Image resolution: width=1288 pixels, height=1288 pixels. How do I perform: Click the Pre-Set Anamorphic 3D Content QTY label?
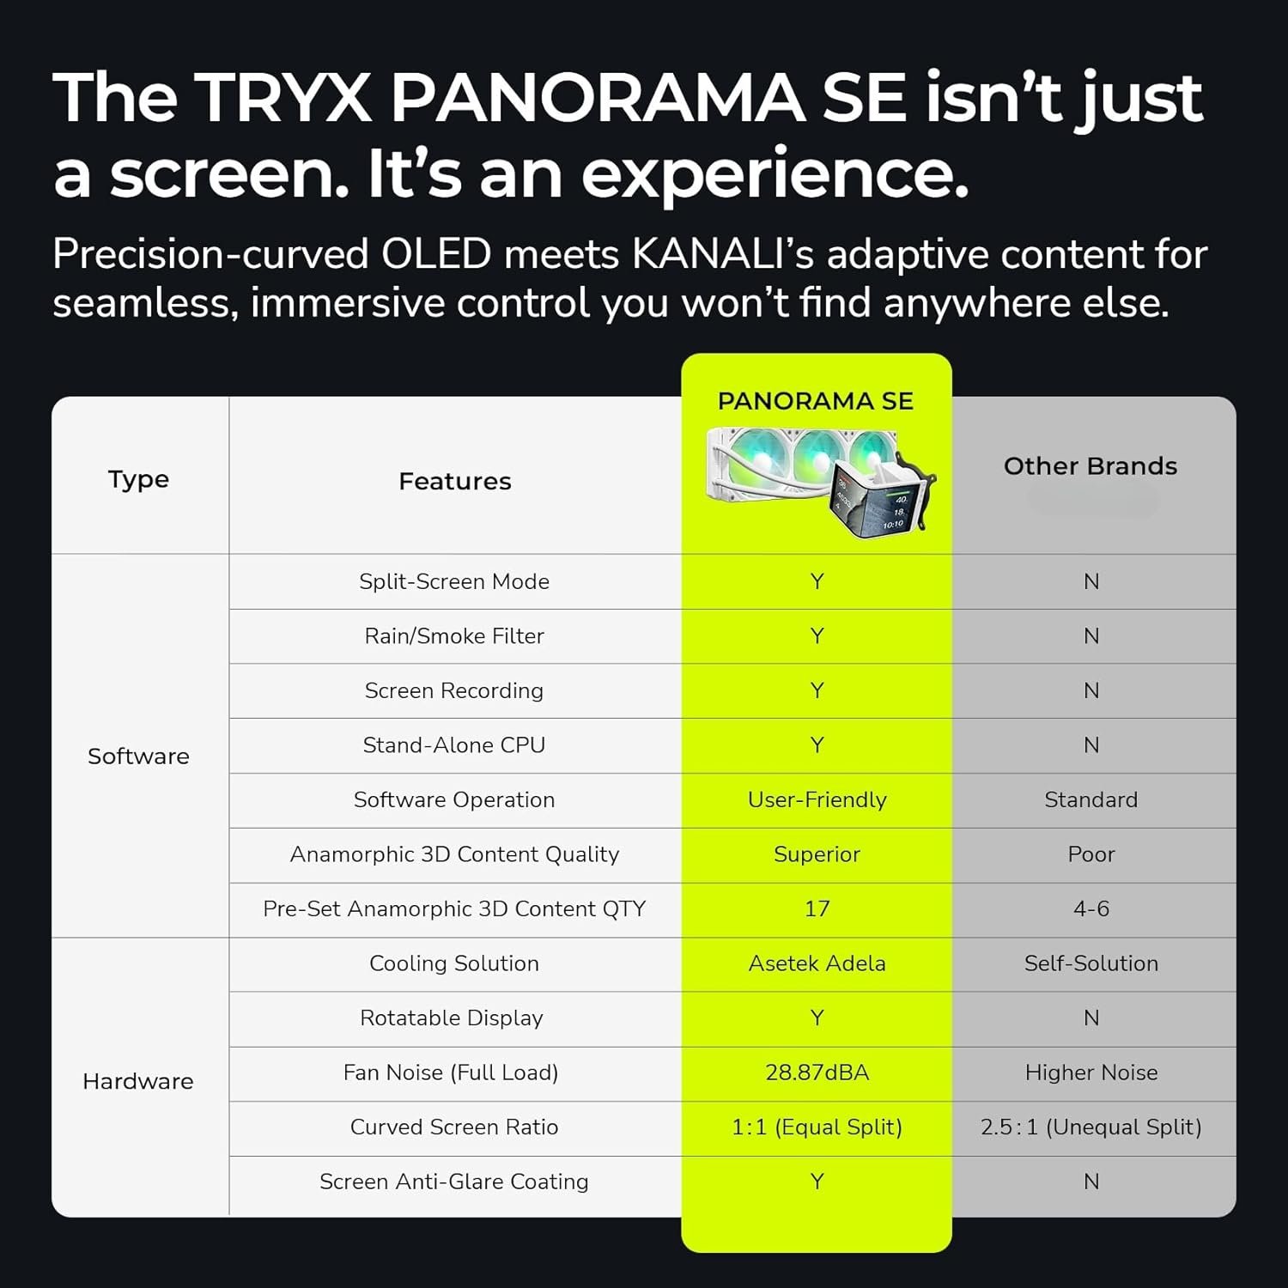coord(454,908)
